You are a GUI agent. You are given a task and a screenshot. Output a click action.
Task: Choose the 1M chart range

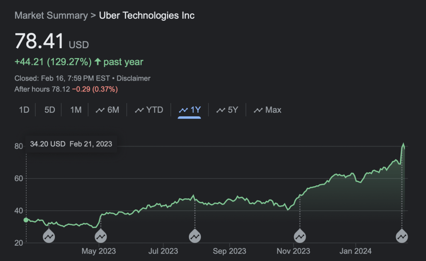[x=76, y=110]
